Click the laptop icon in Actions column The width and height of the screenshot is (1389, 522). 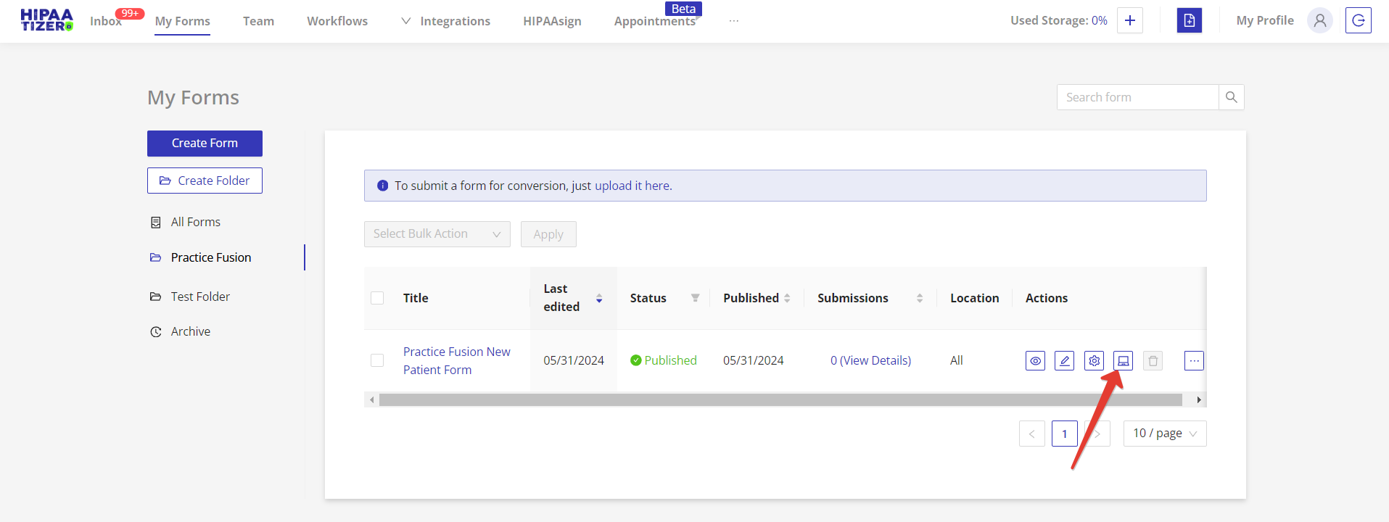(1123, 360)
